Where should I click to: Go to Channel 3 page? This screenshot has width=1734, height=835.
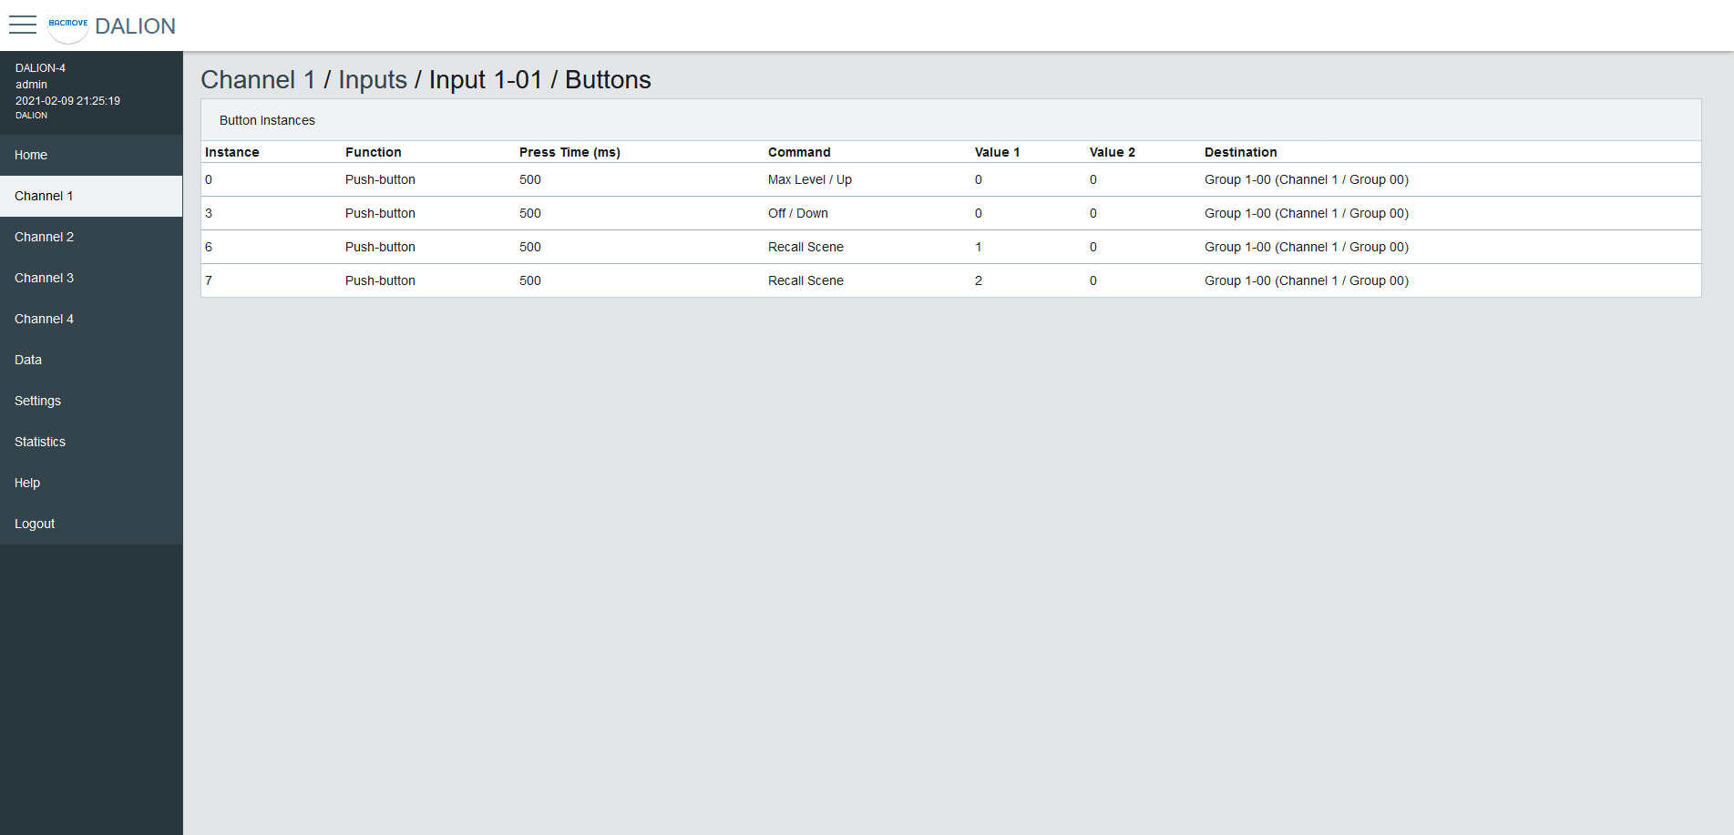coord(44,278)
